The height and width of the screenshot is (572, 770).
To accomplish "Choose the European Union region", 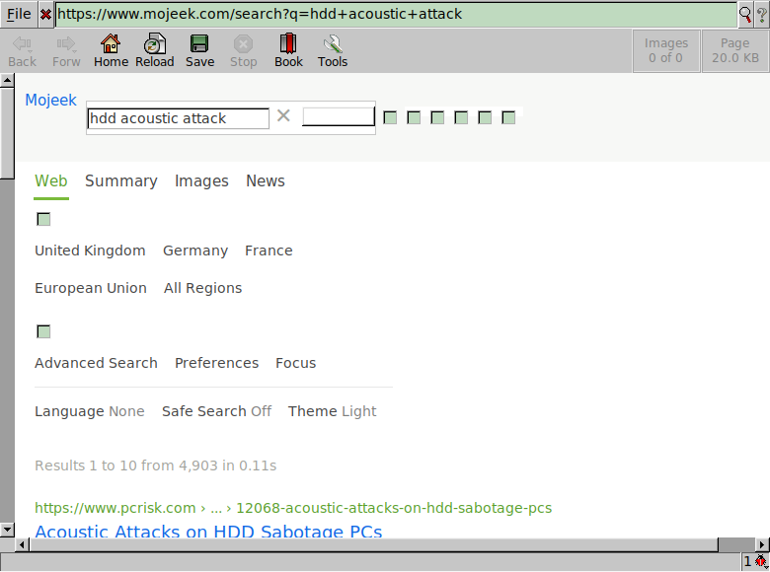I will pos(91,288).
